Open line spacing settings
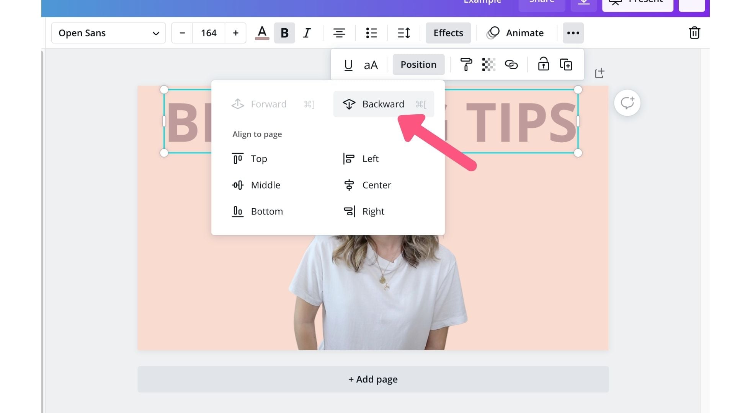The image size is (735, 413). [404, 33]
